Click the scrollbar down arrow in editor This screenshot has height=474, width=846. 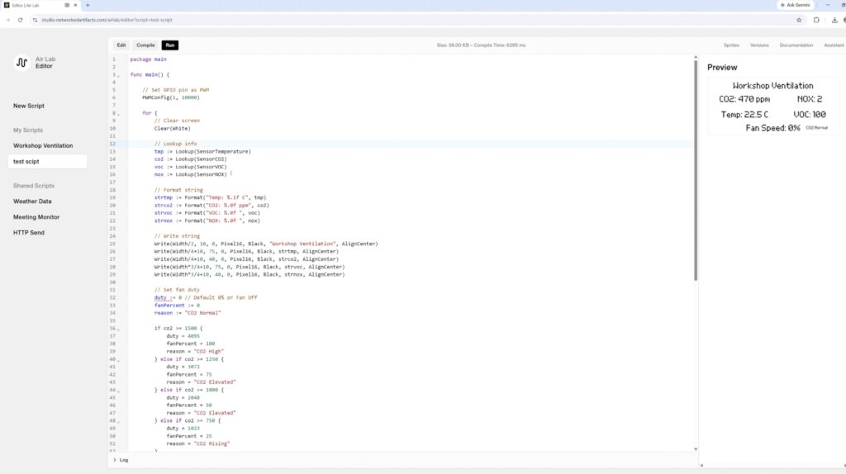[x=696, y=448]
